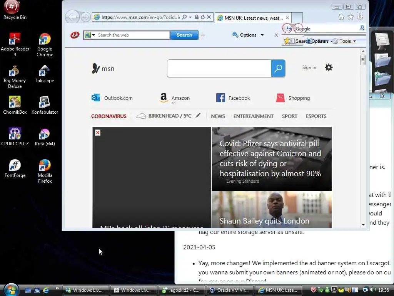This screenshot has width=394, height=296.
Task: Open the Shopping shortcut link
Action: coord(293,98)
